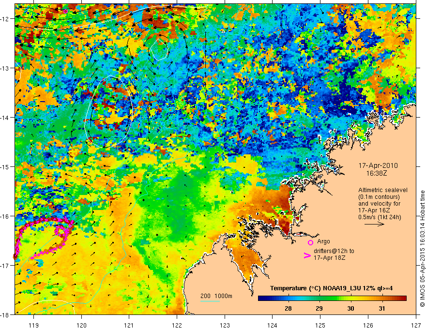Click the velocity scale arrow in legend
This screenshot has width=426, height=329.
(x=374, y=224)
